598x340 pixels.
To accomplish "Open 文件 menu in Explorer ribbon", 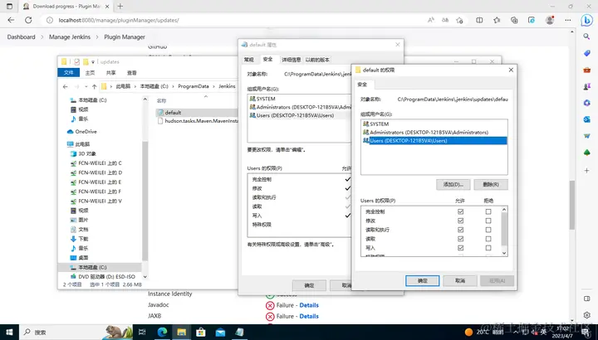I will (69, 72).
